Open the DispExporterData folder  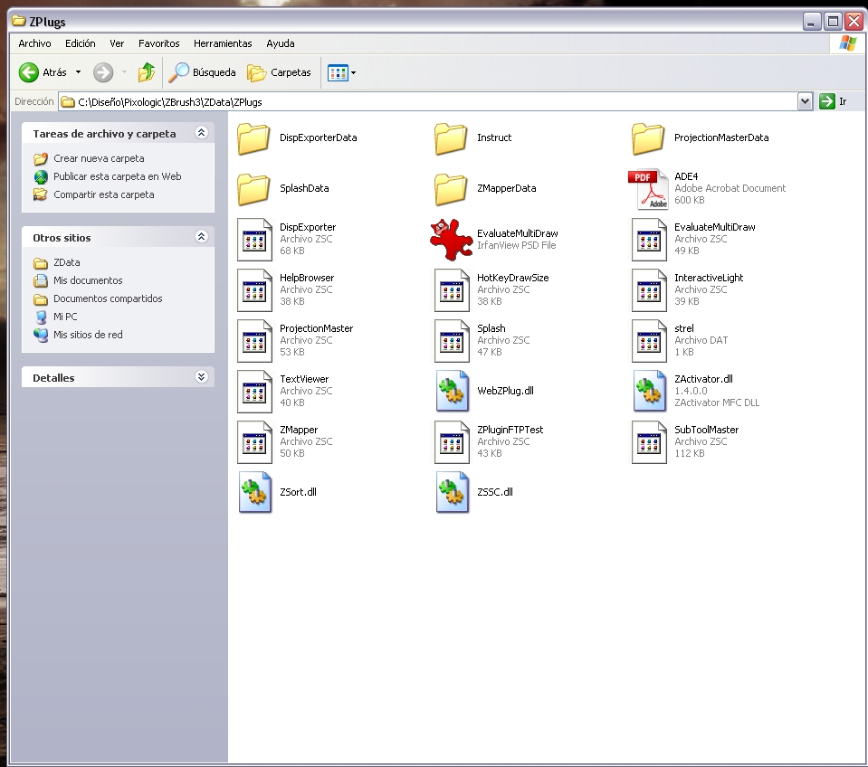297,138
